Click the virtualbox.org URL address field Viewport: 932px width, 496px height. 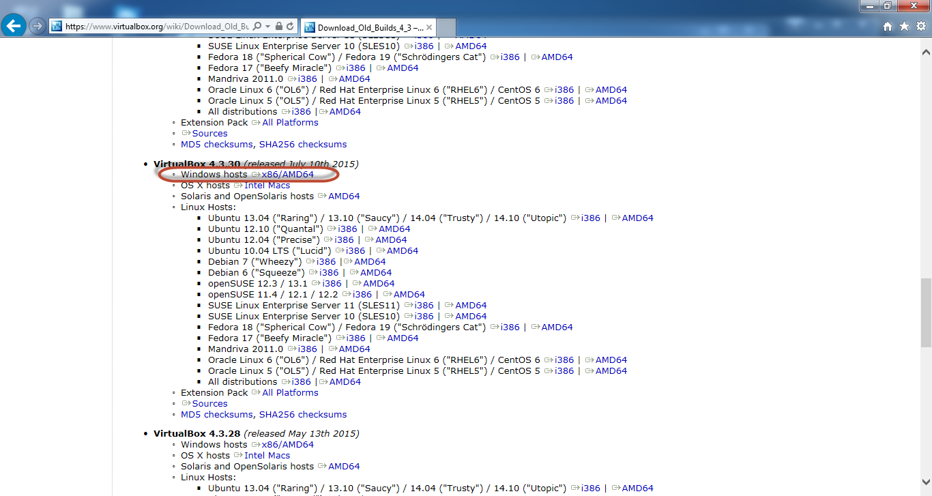(157, 27)
